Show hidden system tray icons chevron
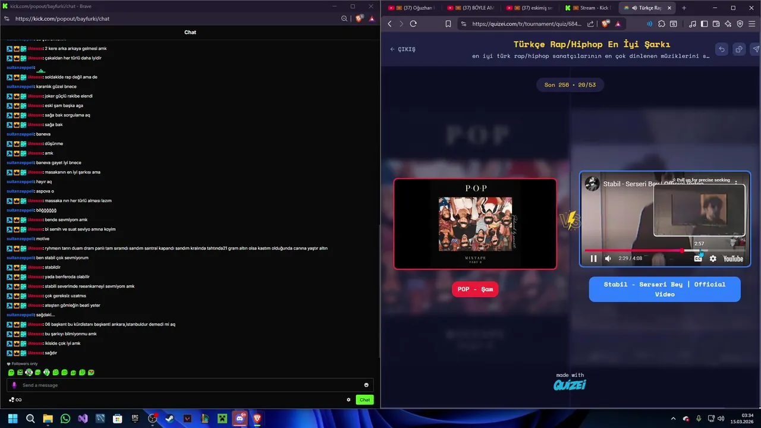This screenshot has width=761, height=428. (x=673, y=418)
